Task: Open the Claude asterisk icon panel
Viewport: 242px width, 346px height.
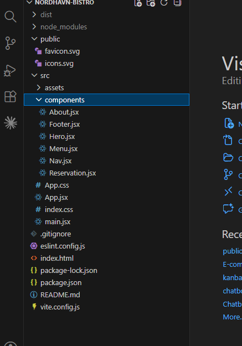Action: point(11,123)
